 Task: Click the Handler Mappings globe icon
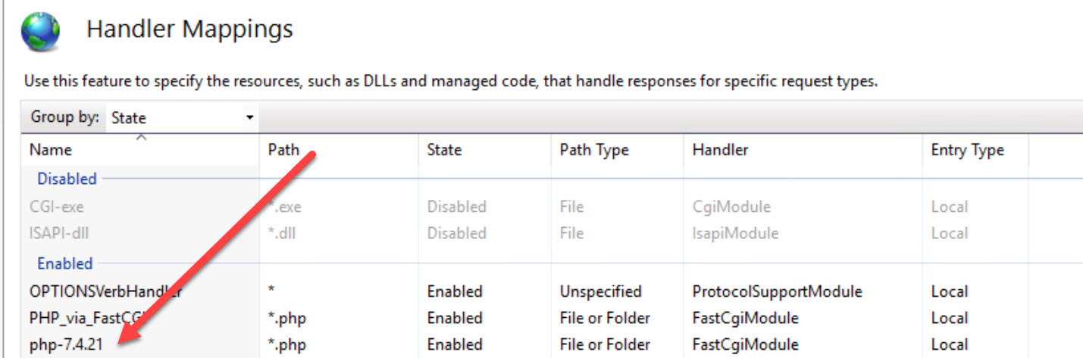point(40,31)
